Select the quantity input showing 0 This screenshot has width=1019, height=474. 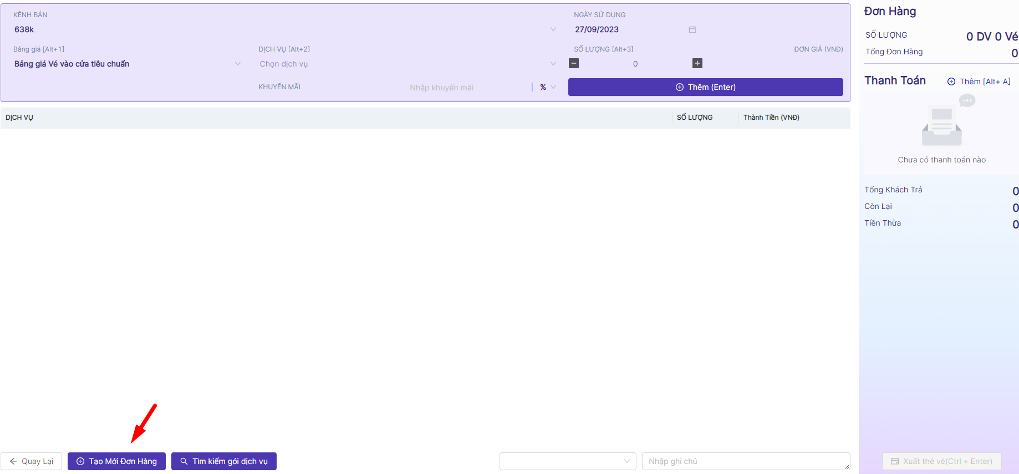[x=635, y=64]
